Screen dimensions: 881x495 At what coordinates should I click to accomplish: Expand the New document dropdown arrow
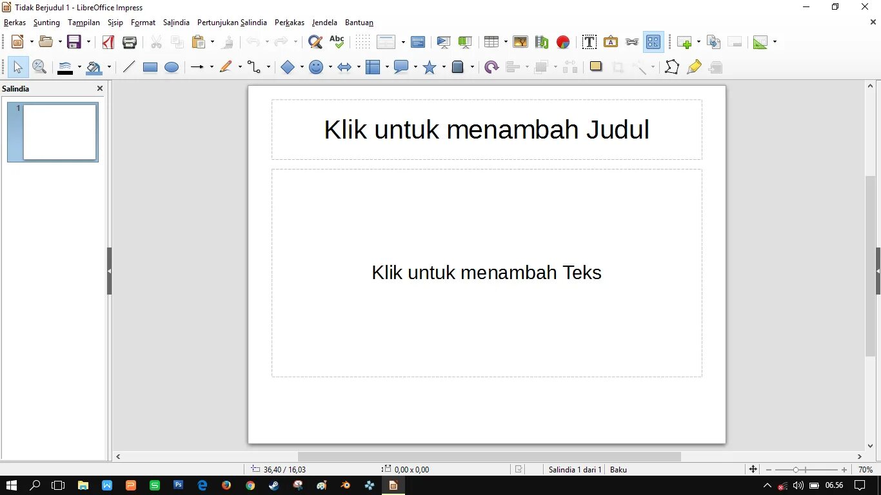click(32, 42)
